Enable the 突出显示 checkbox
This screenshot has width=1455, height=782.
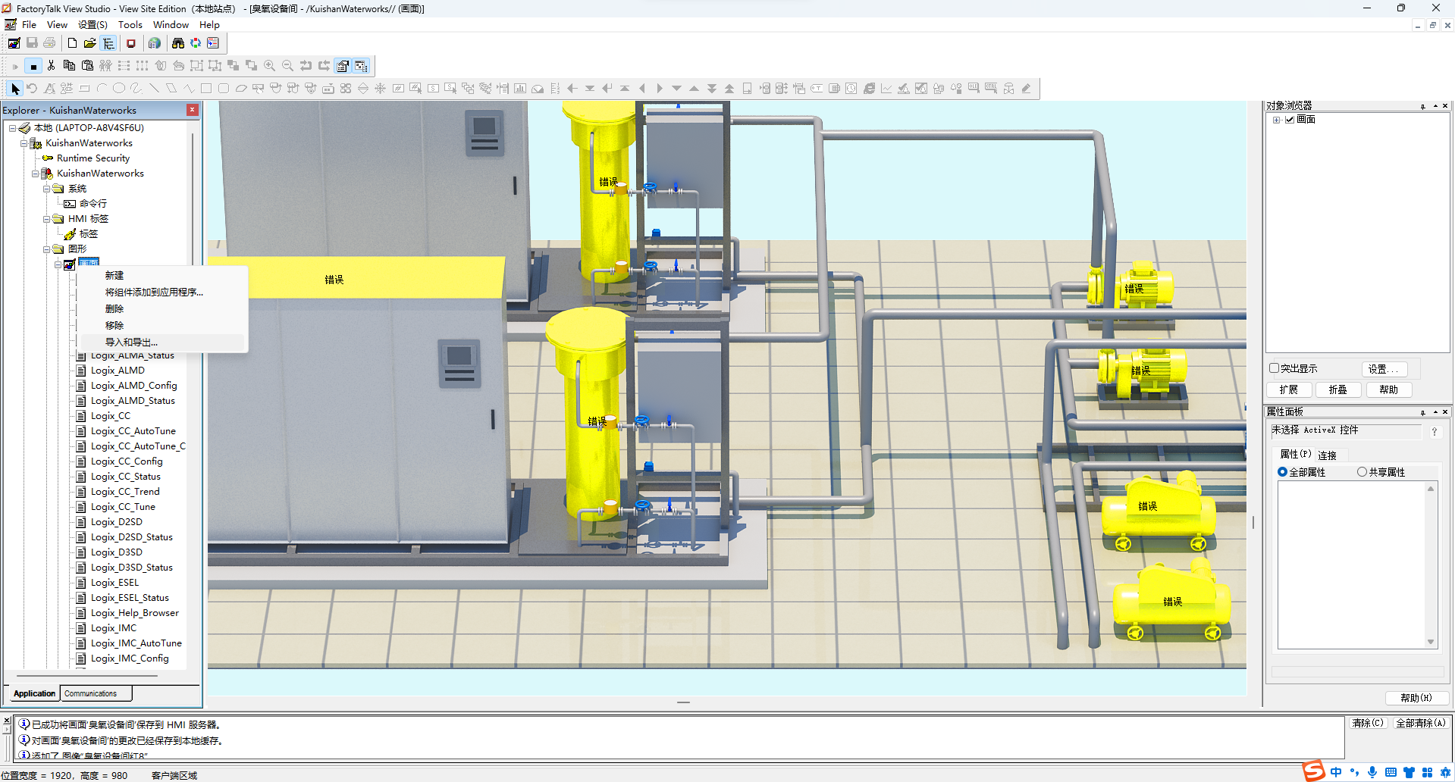point(1275,368)
